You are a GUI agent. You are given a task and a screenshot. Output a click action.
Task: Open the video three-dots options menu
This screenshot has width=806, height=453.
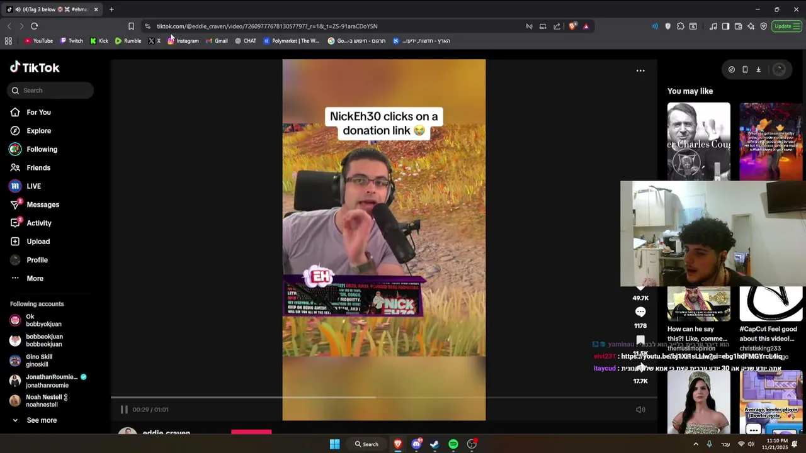tap(640, 70)
